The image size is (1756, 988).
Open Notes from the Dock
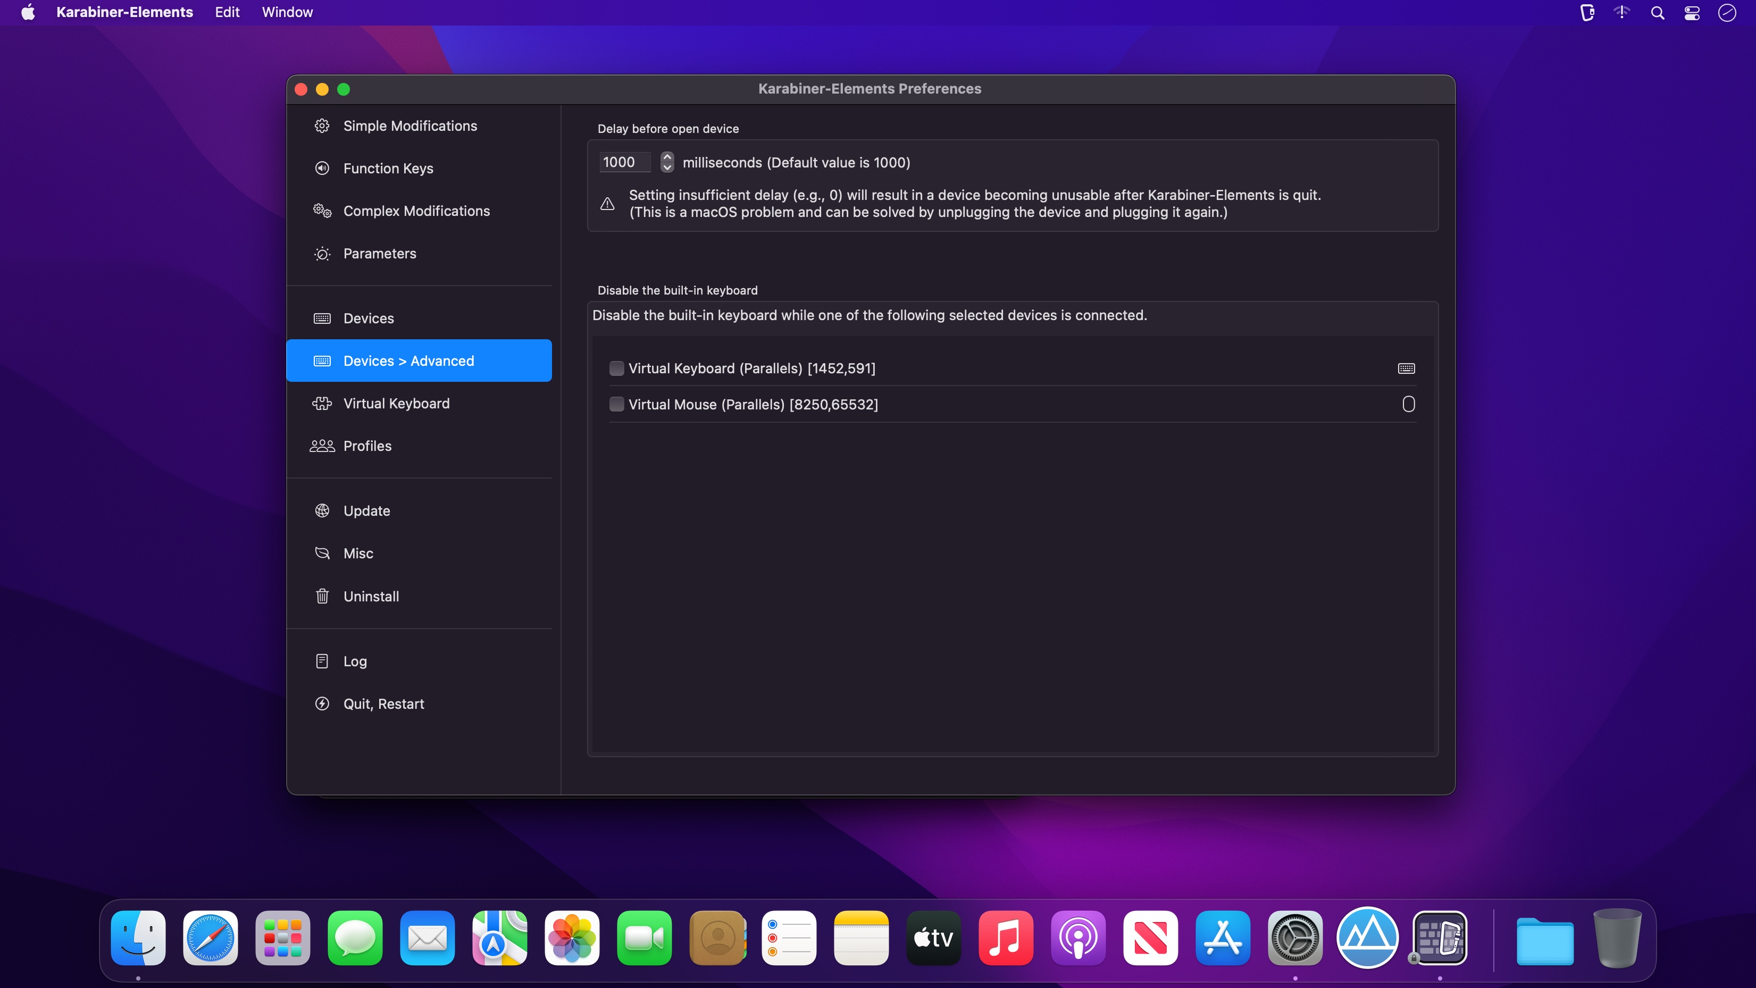(x=862, y=937)
